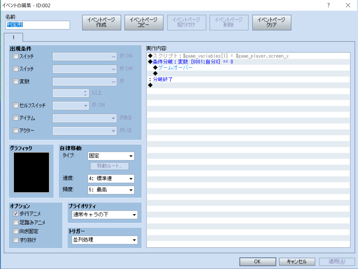Enable the アクター condition checkbox
Image resolution: width=358 pixels, height=269 pixels.
pos(16,131)
